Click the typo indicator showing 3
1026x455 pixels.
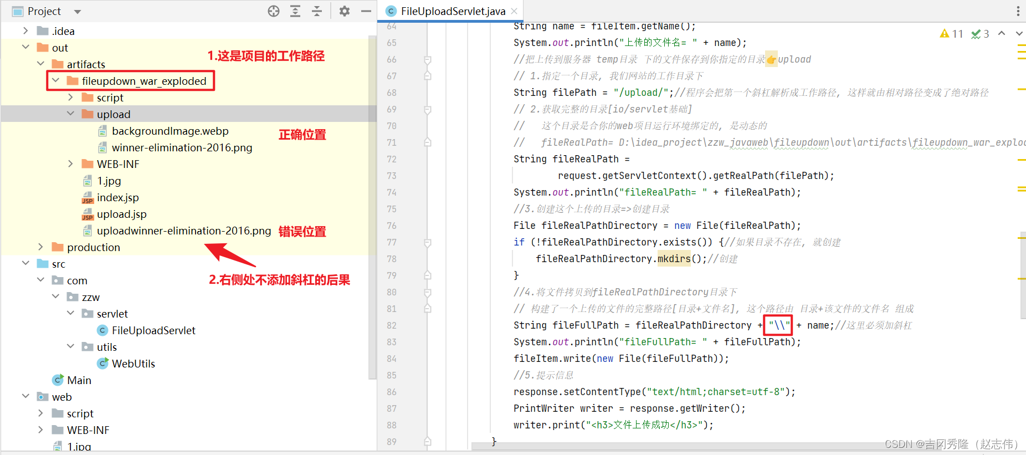[x=980, y=34]
